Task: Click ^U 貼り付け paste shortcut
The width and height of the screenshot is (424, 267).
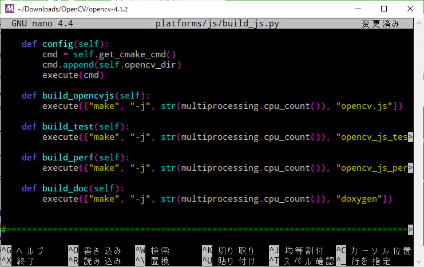Action: click(x=228, y=261)
